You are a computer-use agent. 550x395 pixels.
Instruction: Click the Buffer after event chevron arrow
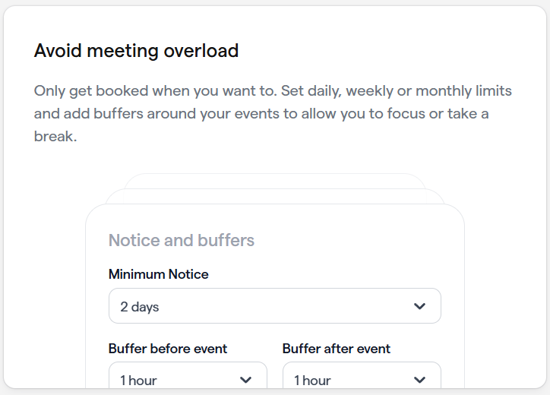[x=419, y=380]
